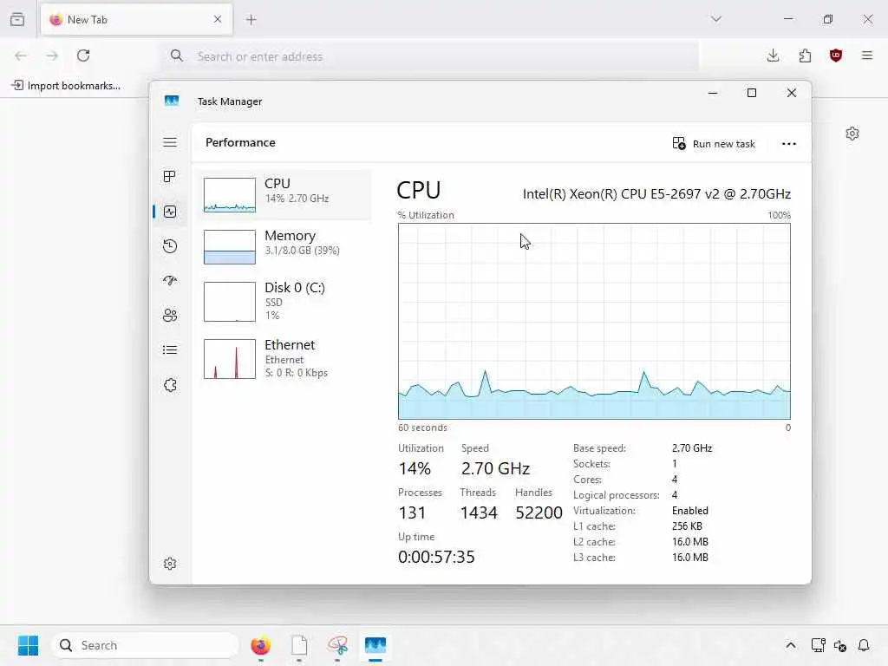Click the Firefox address bar

point(430,56)
